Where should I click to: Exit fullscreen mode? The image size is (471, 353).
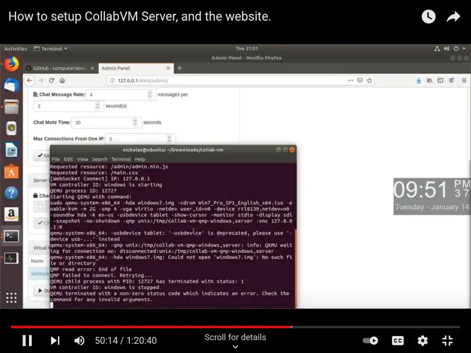(447, 341)
